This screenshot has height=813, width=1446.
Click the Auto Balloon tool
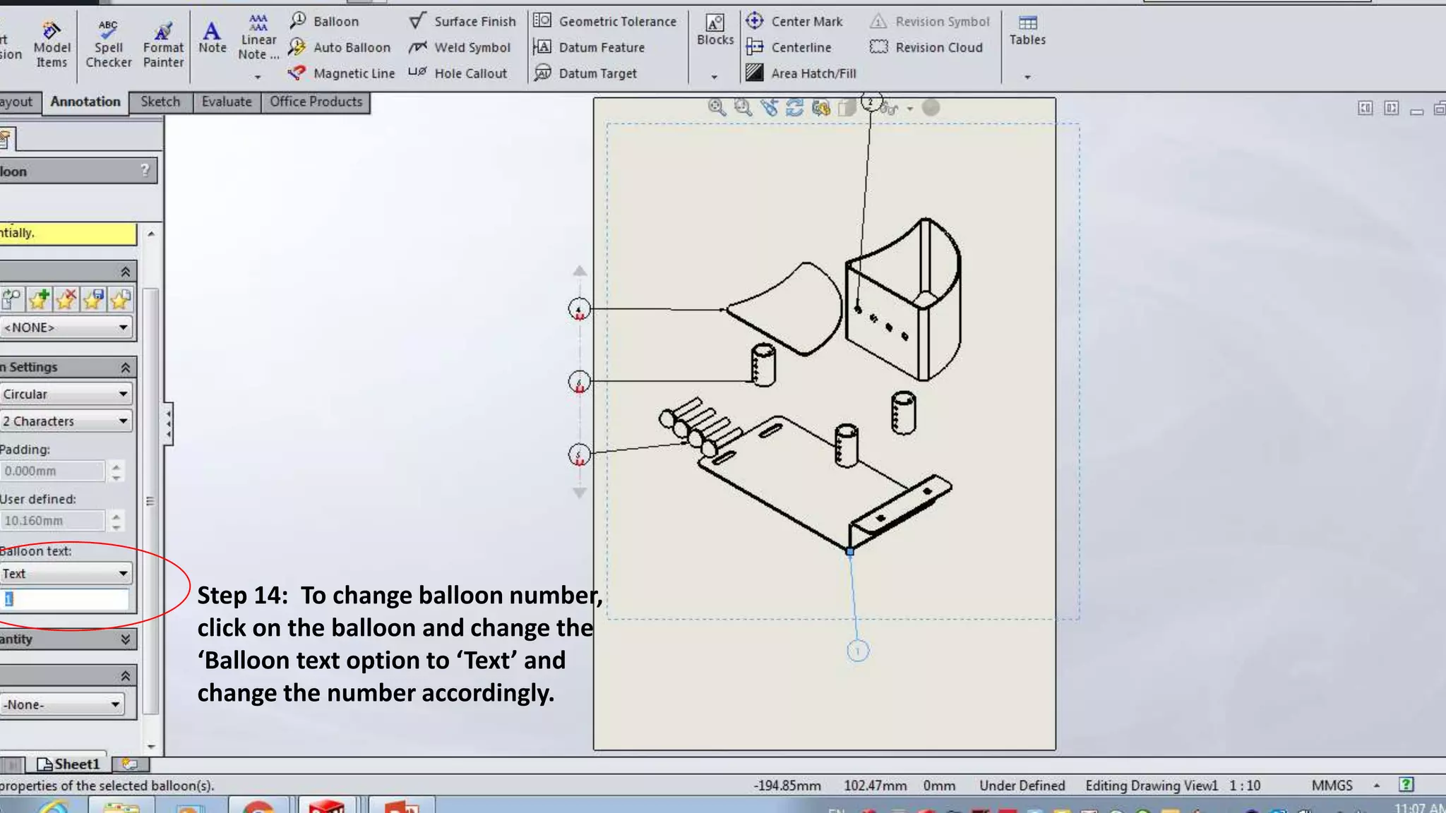(x=340, y=47)
